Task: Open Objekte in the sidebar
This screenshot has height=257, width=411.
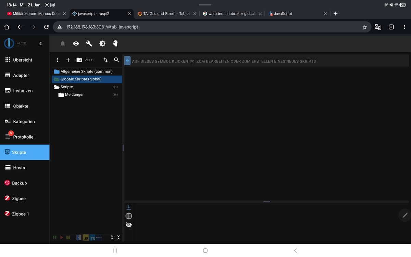Action: (x=25, y=106)
